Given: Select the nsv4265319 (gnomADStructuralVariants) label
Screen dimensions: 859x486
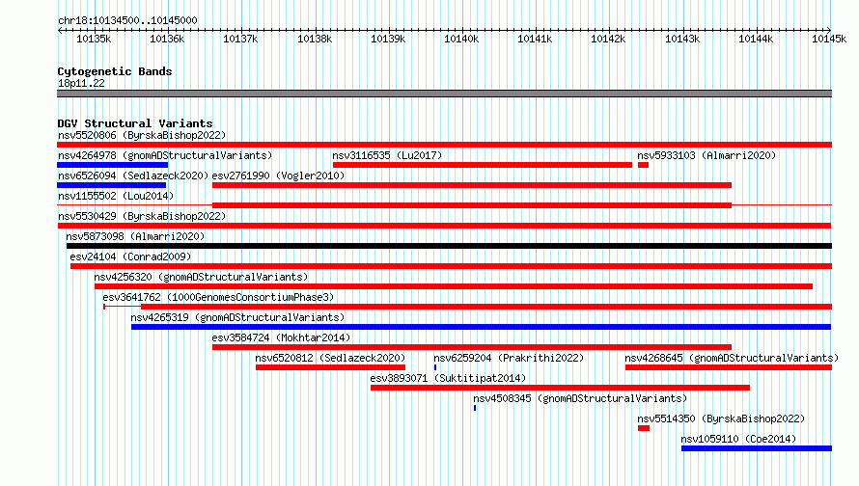Looking at the screenshot, I should [237, 317].
